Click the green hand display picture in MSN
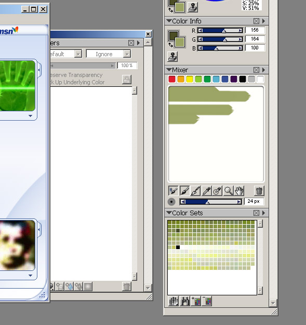 click(17, 86)
